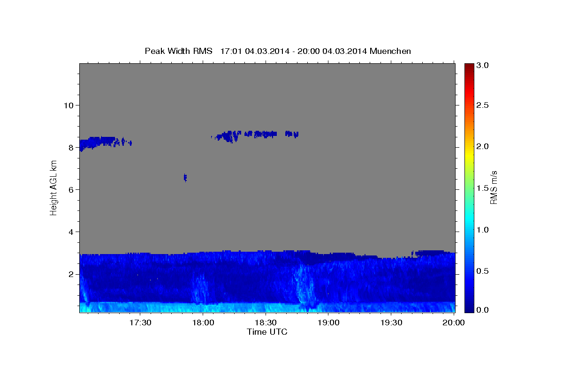Click the height tick label 6

(x=71, y=189)
